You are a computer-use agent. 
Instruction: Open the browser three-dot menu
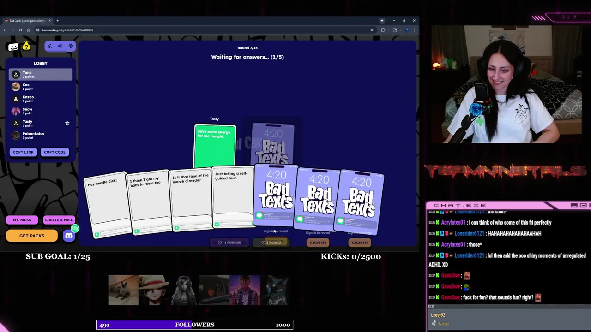click(x=414, y=30)
